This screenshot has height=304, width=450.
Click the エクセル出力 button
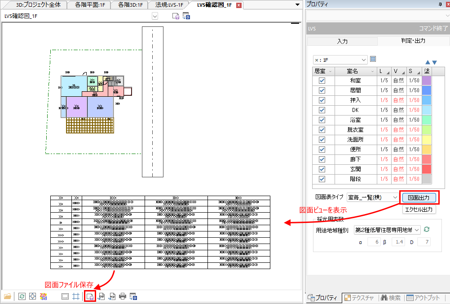click(x=419, y=209)
